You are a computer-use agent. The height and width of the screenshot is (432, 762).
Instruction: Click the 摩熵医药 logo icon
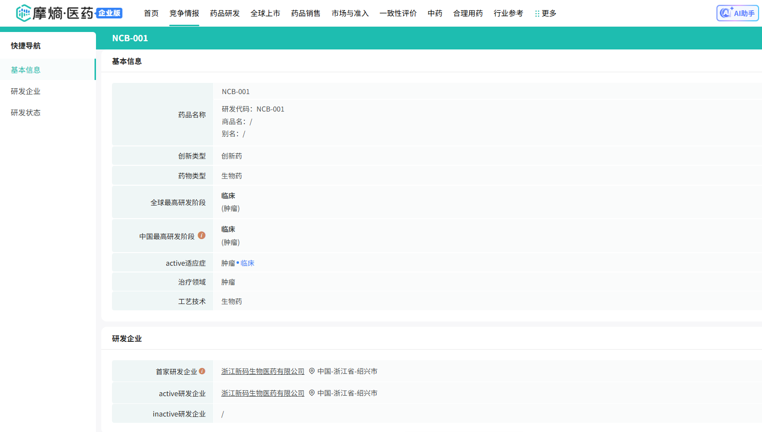click(x=23, y=13)
